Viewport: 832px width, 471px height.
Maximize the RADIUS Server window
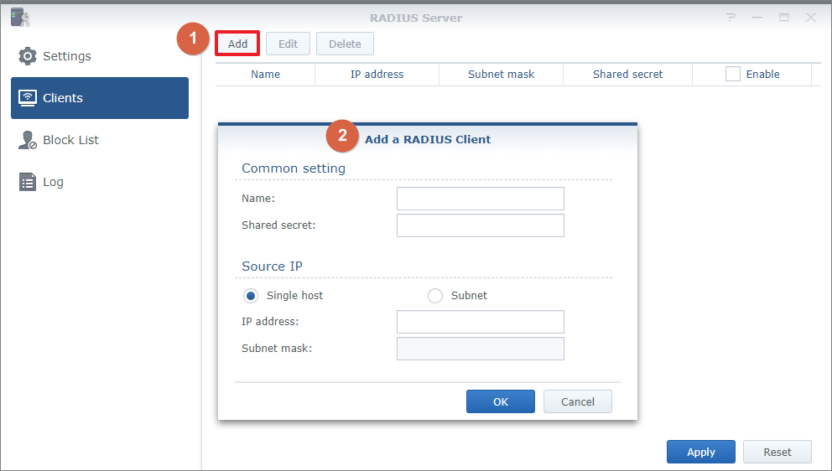784,18
